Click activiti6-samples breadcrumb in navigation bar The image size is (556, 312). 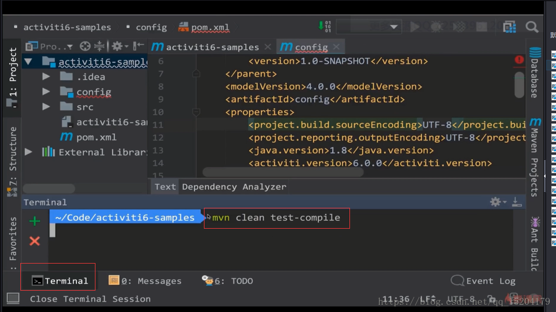pos(67,27)
